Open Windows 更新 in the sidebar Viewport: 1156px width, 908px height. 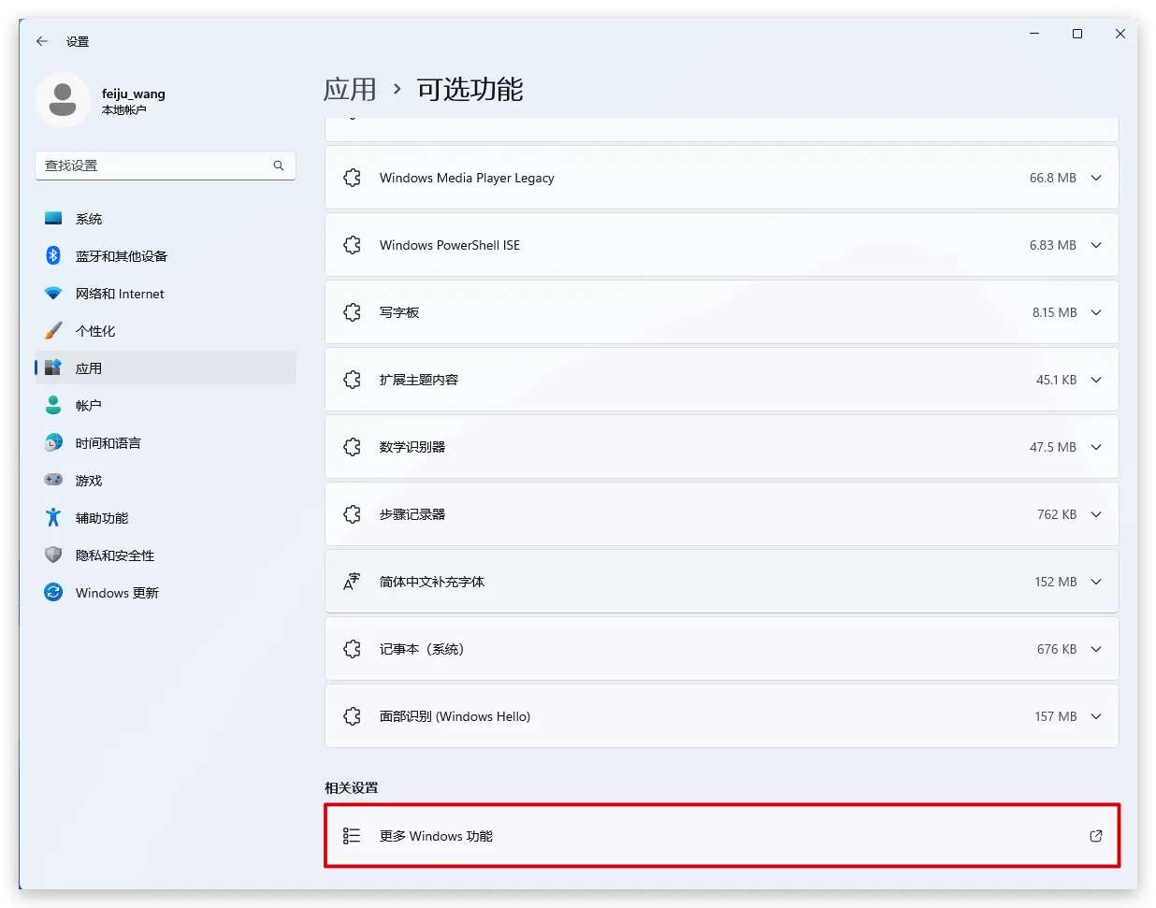[166, 592]
